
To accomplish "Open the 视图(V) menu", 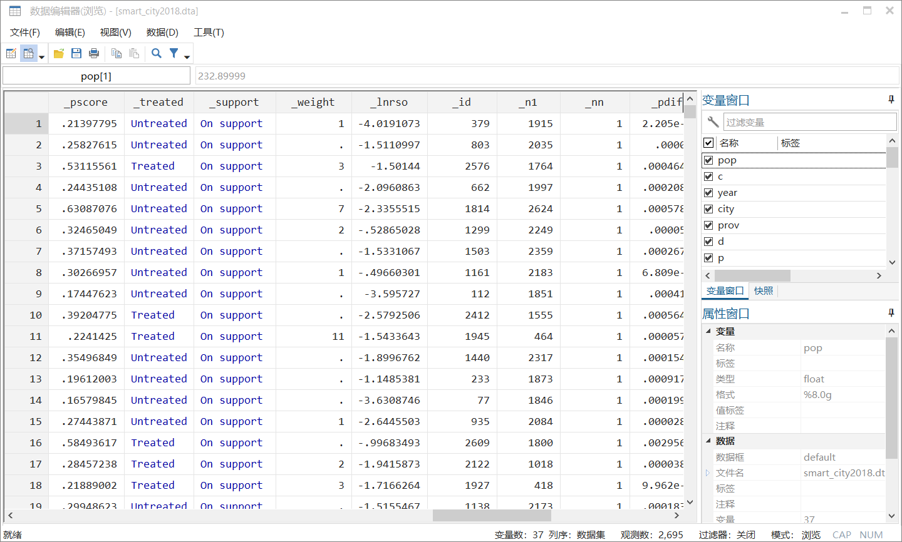I will [x=116, y=32].
